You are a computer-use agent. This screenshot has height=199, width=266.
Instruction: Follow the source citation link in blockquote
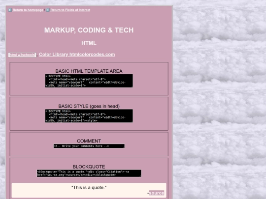tap(157, 193)
